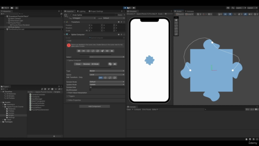Open the Undo History icon in the top toolbar
The height and width of the screenshot is (146, 259).
click(x=228, y=8)
